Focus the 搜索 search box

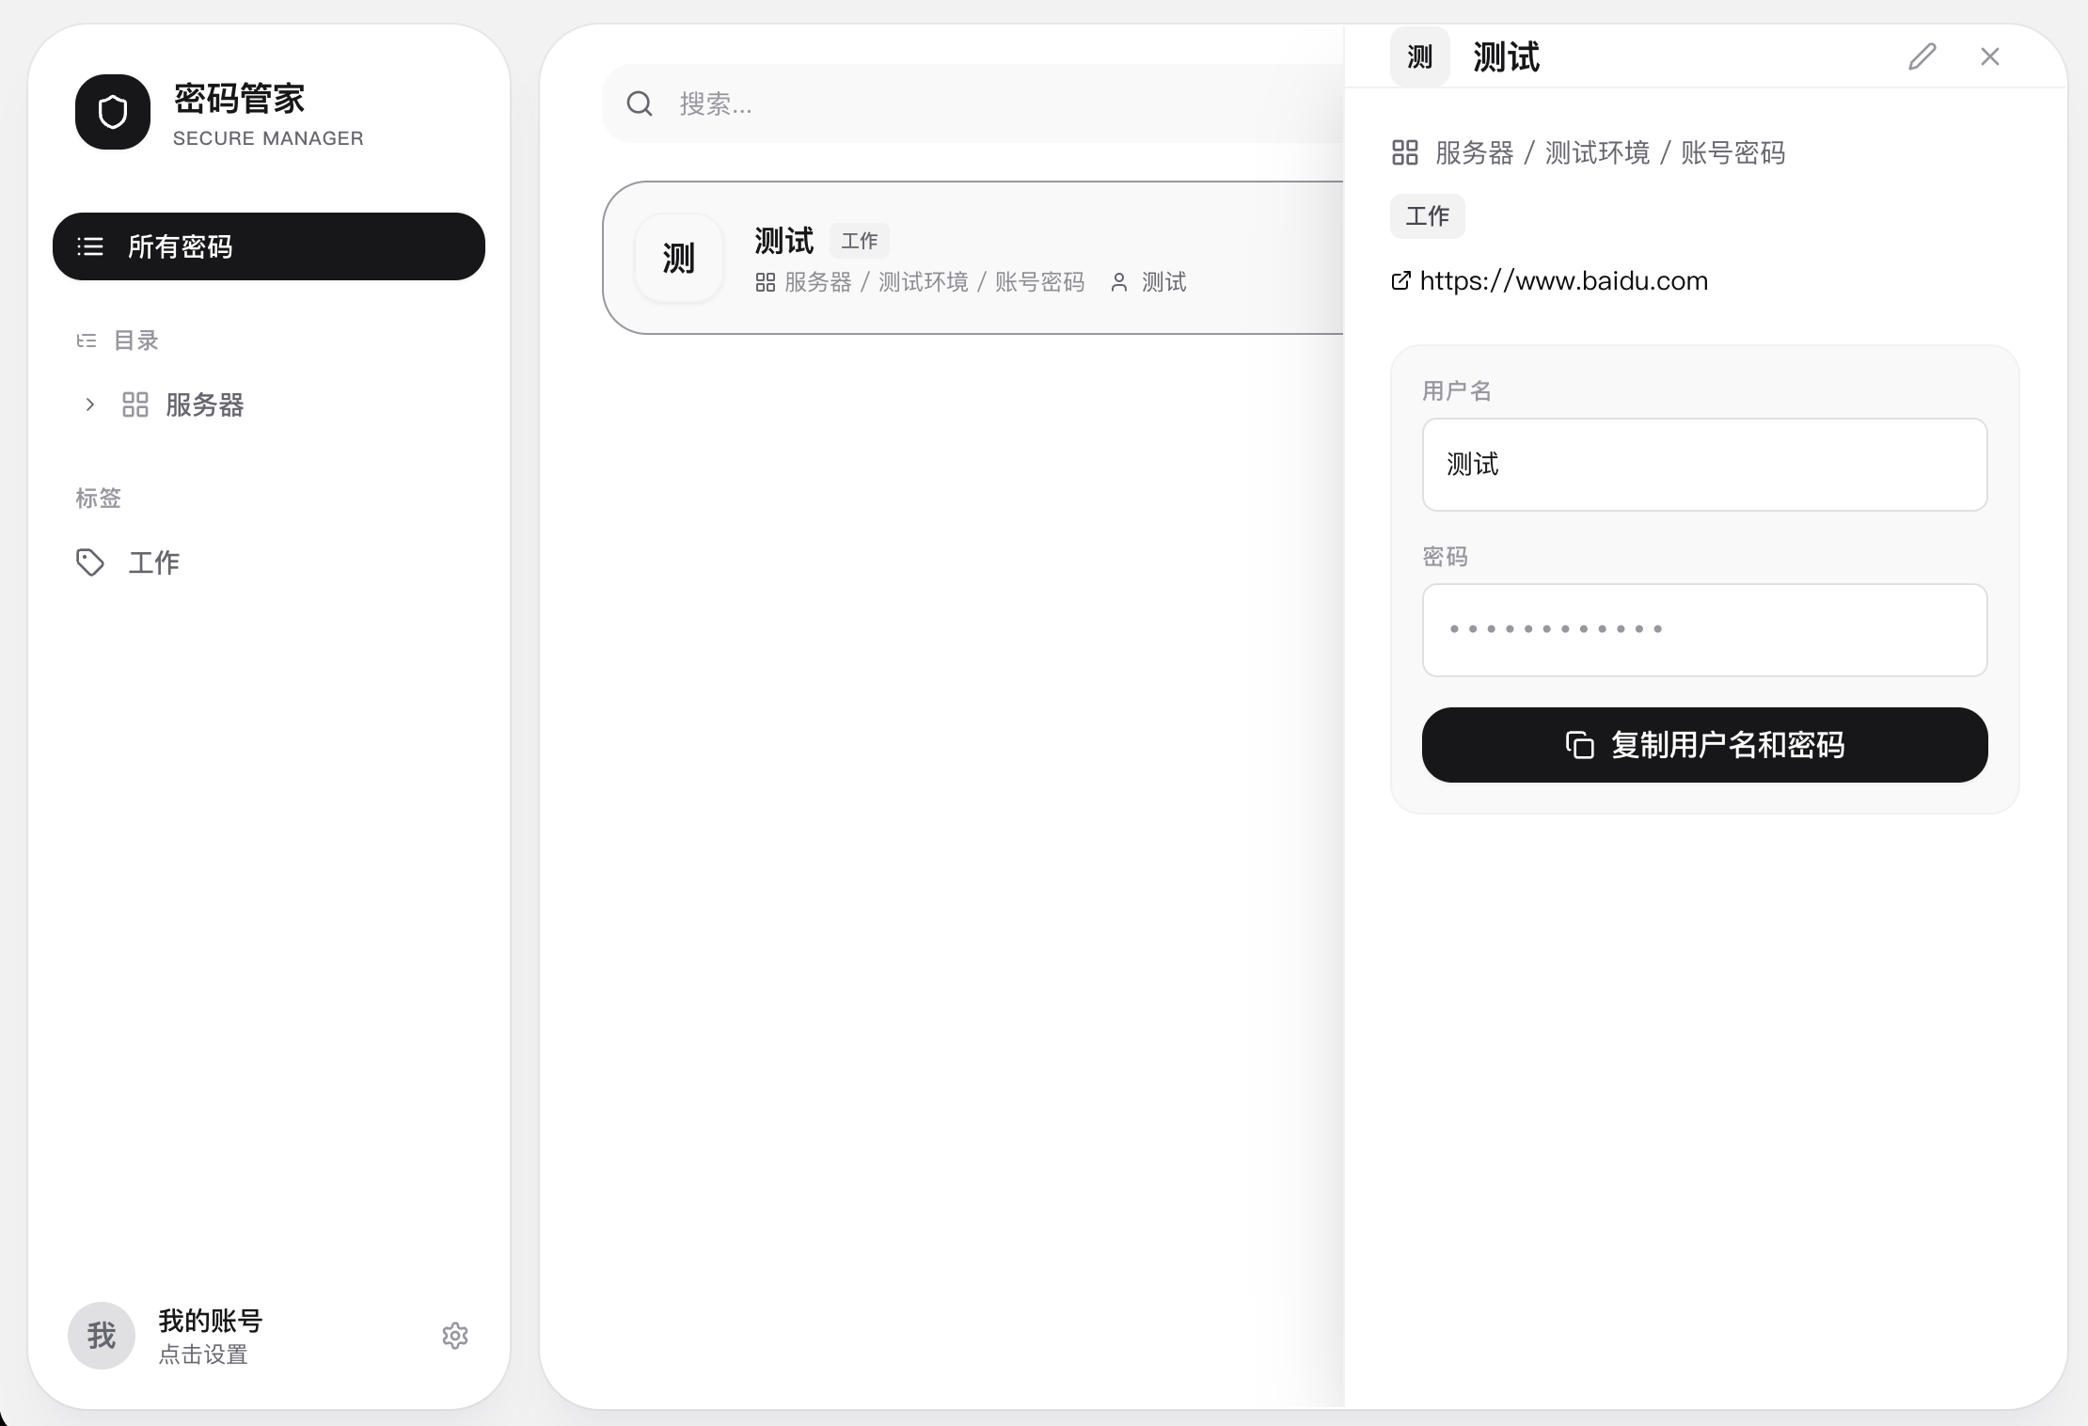[x=988, y=103]
